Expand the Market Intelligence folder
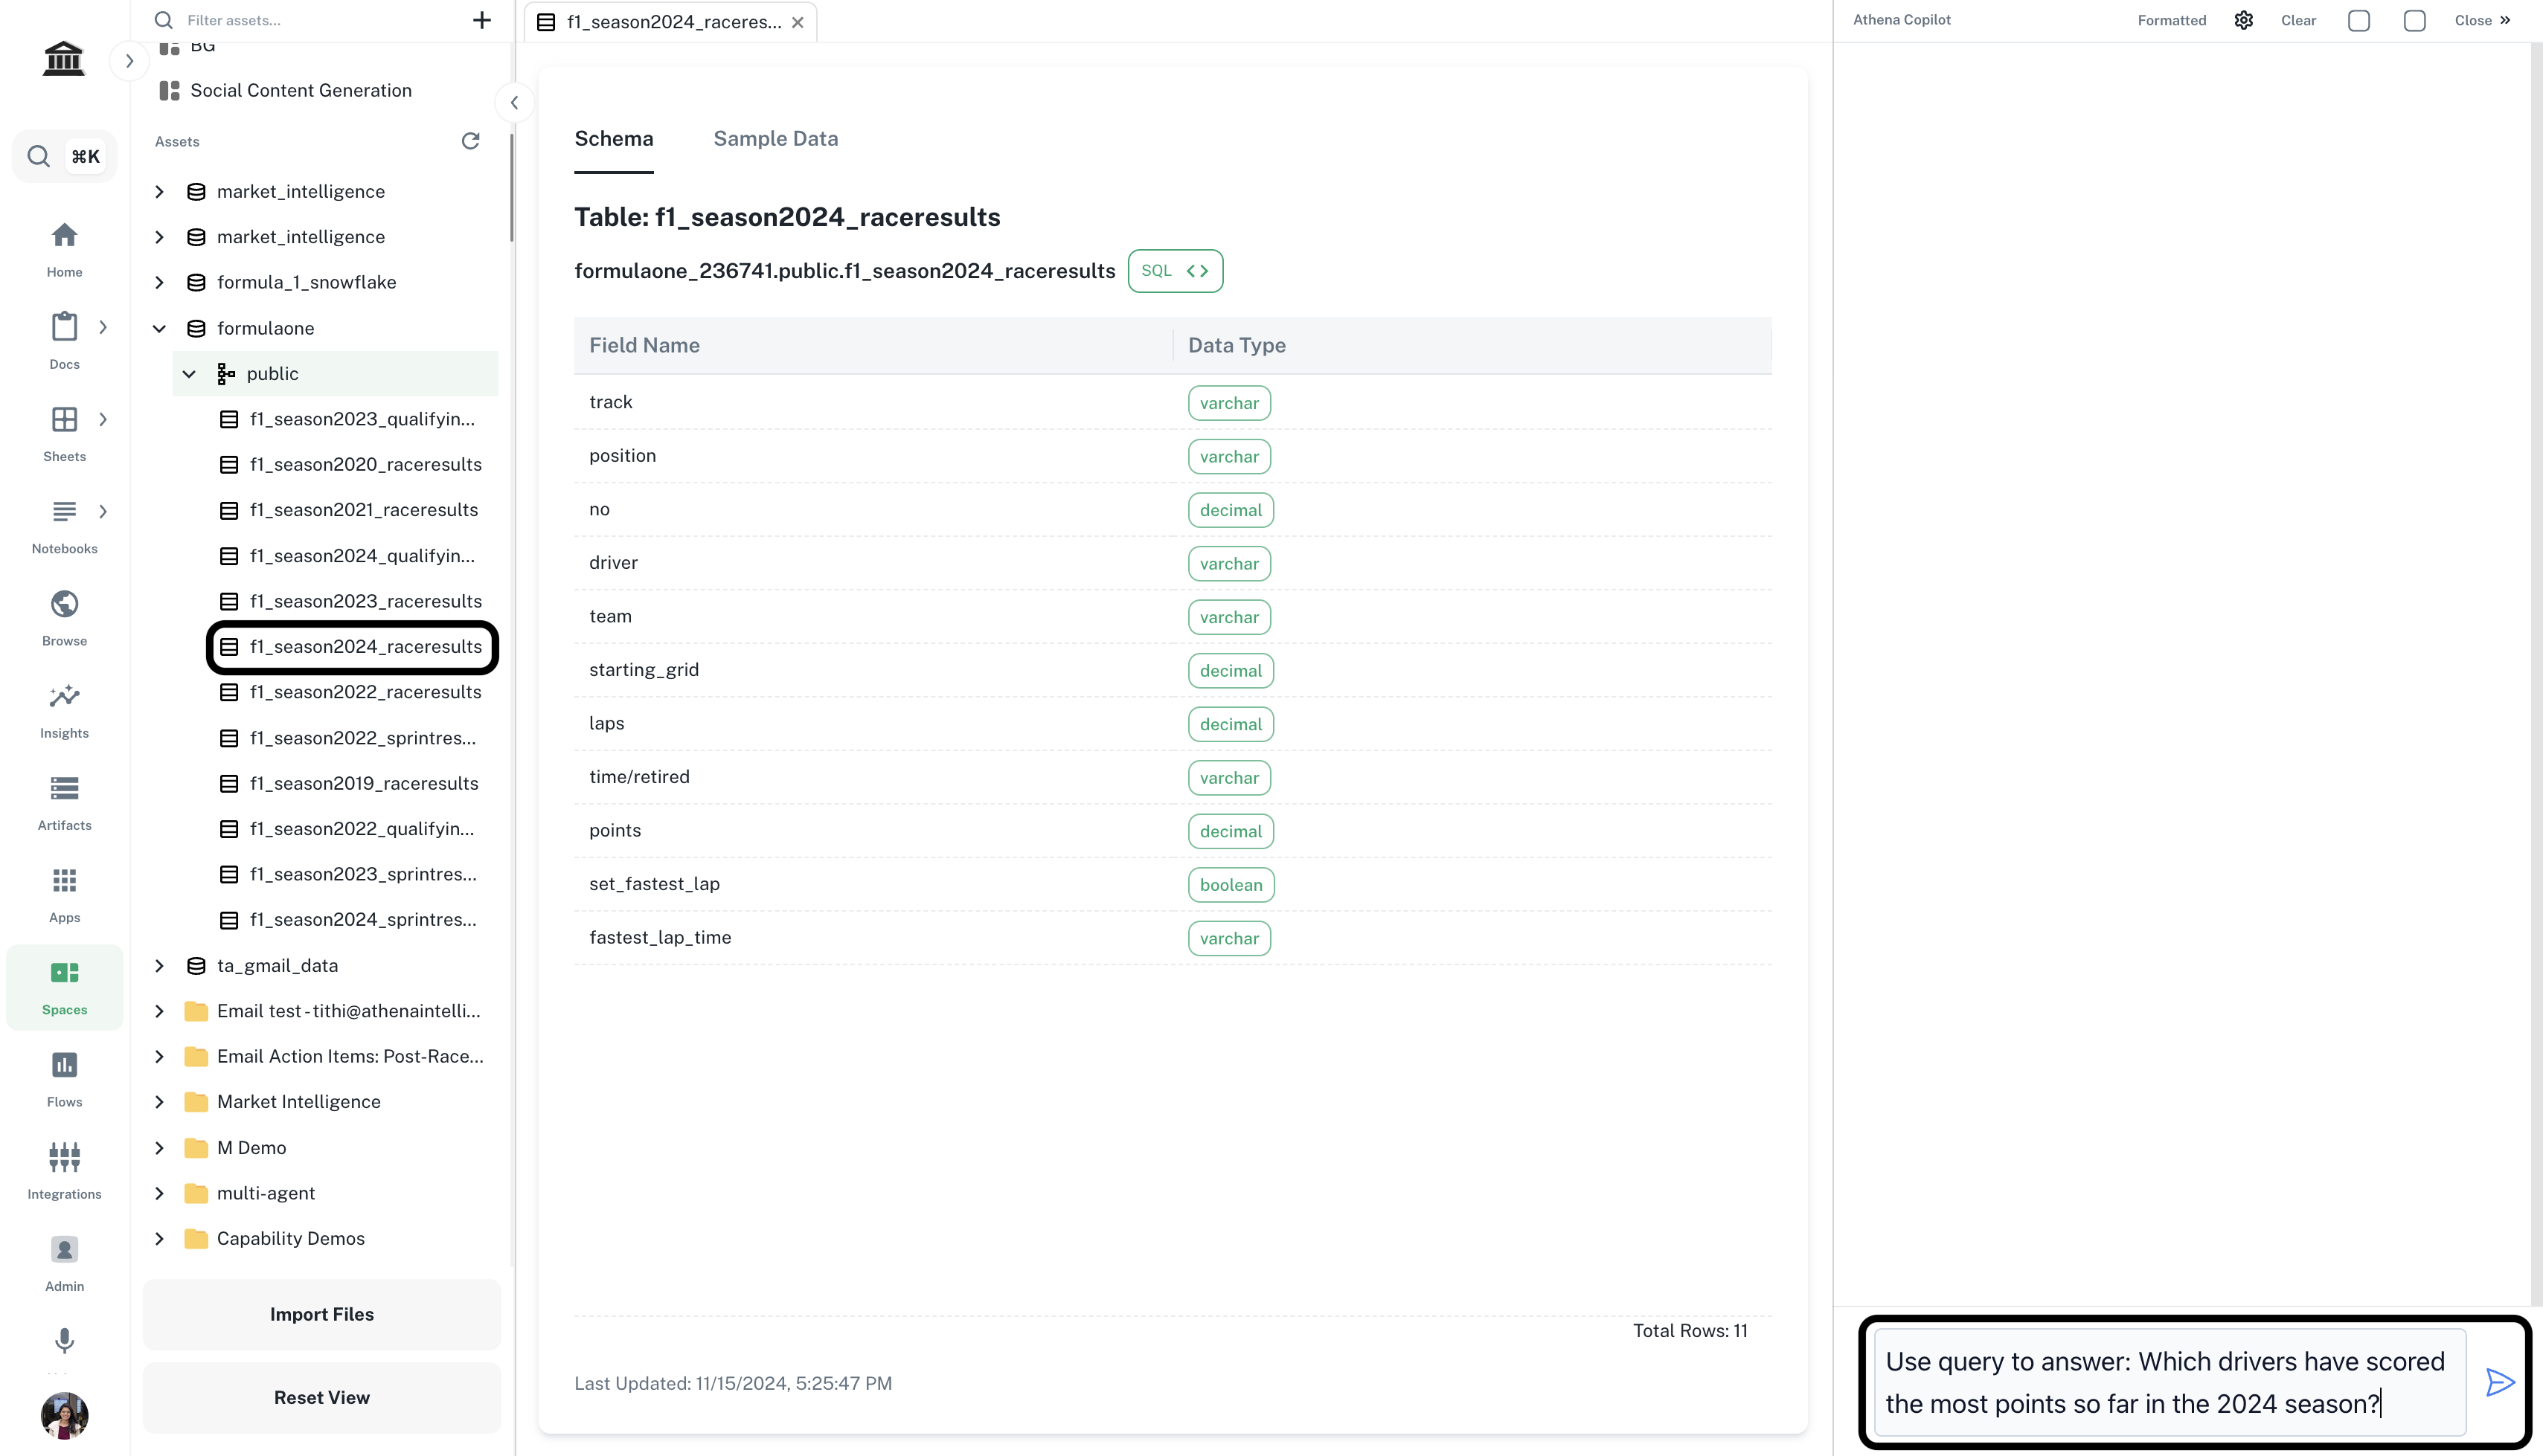The height and width of the screenshot is (1456, 2543). pyautogui.click(x=159, y=1101)
